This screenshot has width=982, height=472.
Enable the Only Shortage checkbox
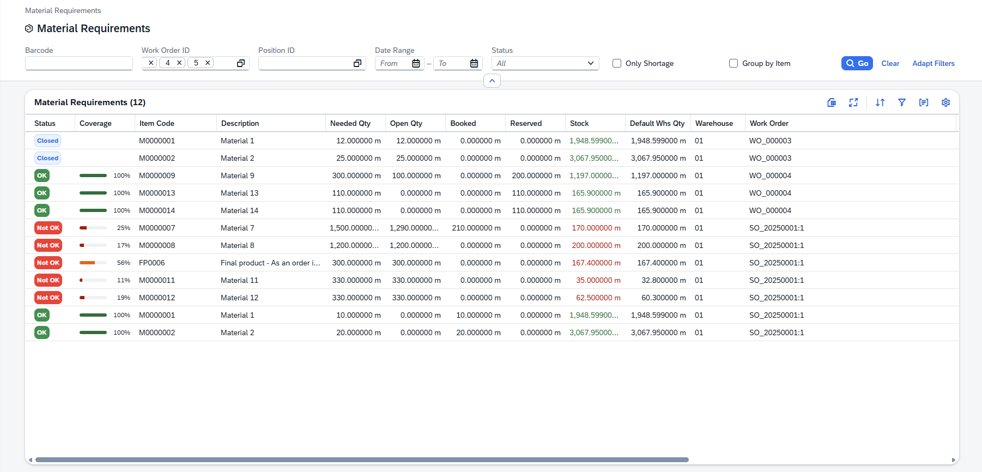(617, 63)
